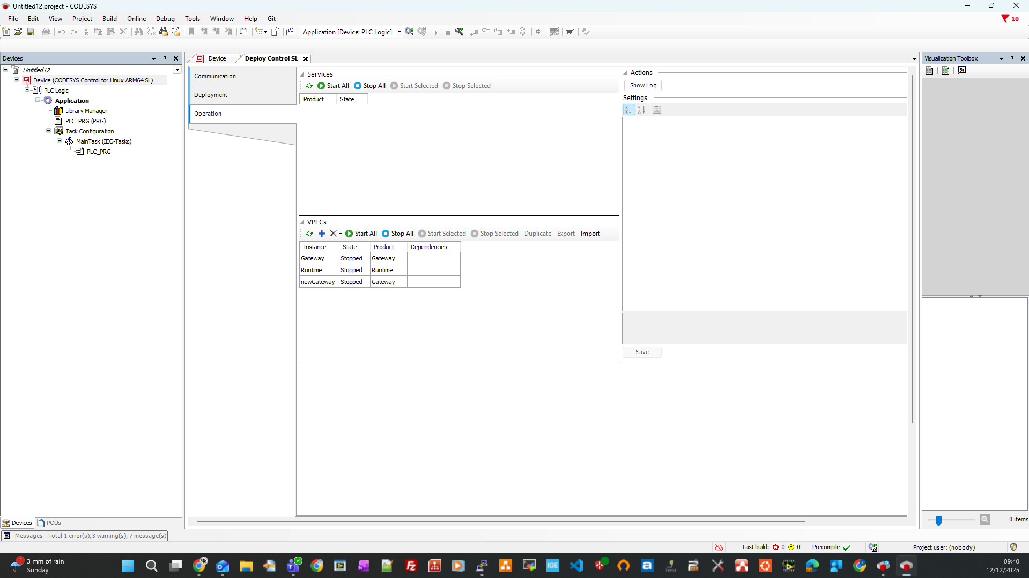Click Start All in the VPLCs toolbar

361,234
